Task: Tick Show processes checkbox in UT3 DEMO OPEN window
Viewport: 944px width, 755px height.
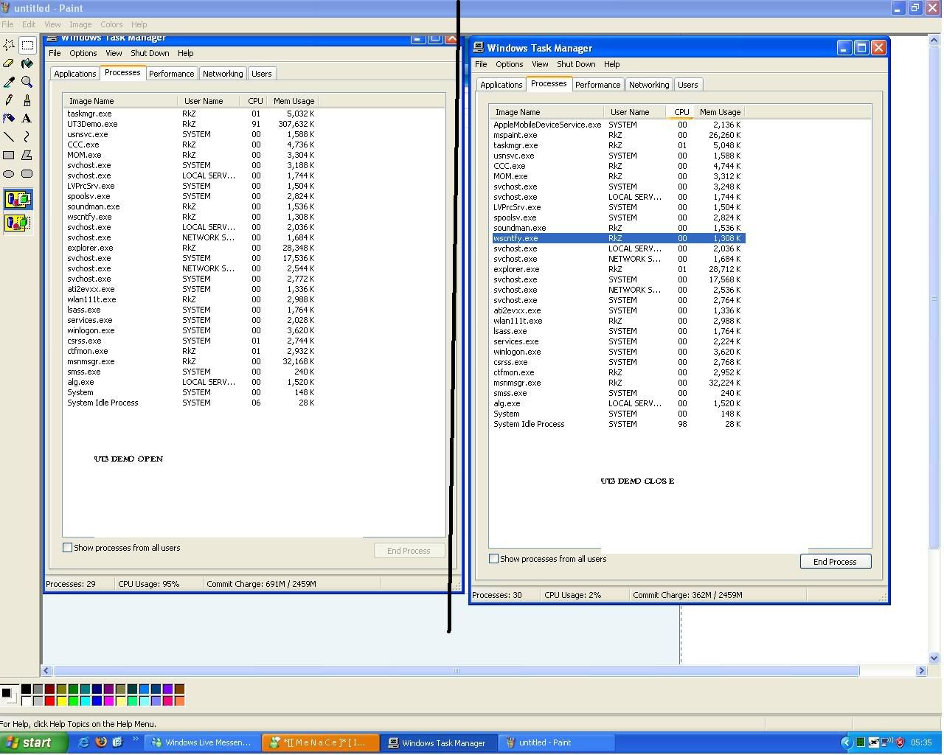Action: coord(68,548)
